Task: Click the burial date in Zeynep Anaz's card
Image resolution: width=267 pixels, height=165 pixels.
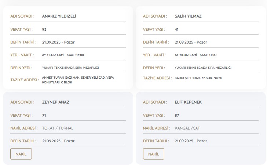Action: 58,141
